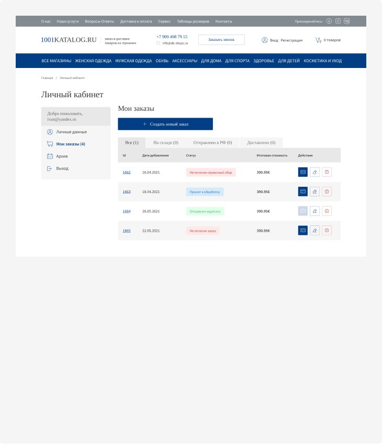
Task: Click Заказать звонок button
Action: click(x=221, y=40)
